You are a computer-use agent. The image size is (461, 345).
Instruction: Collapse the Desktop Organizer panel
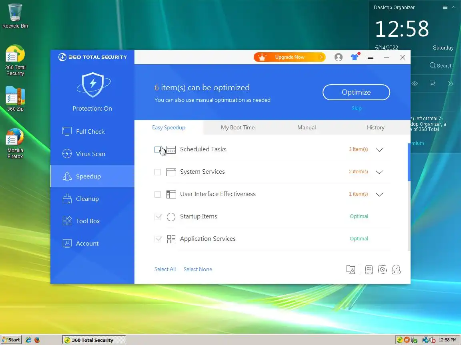(x=454, y=7)
